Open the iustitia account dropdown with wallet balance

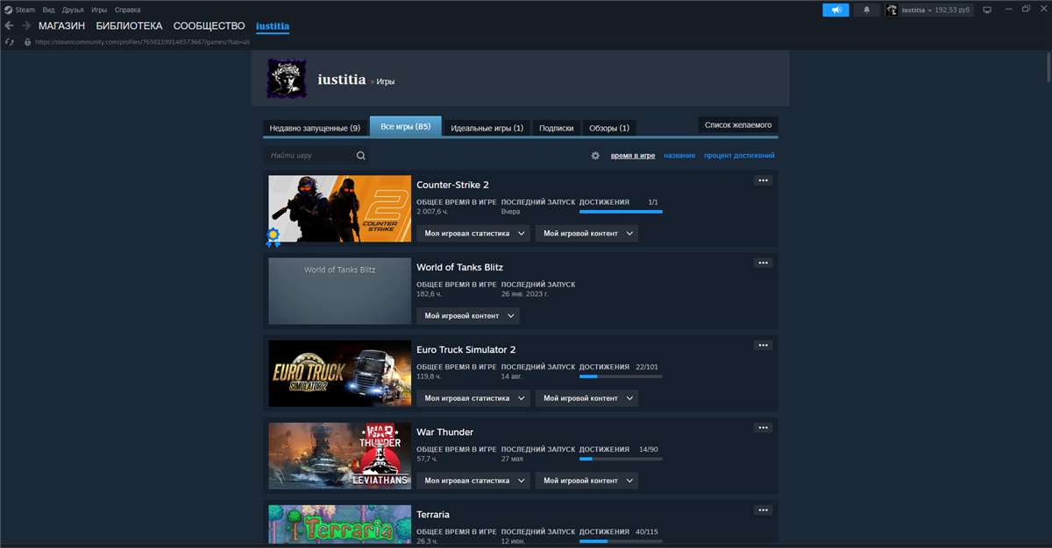(x=929, y=10)
